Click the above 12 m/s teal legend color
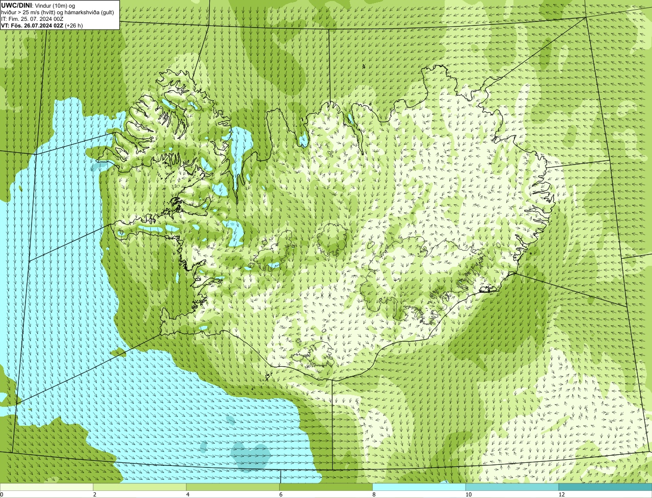This screenshot has height=498, width=652. [605, 487]
